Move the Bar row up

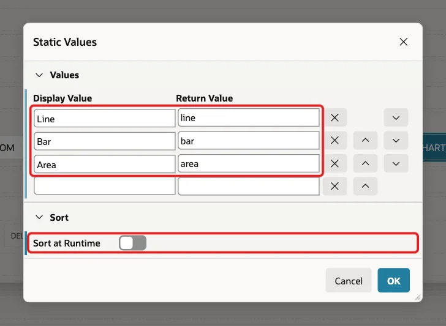[366, 140]
